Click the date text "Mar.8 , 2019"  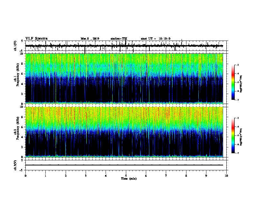tap(90, 39)
